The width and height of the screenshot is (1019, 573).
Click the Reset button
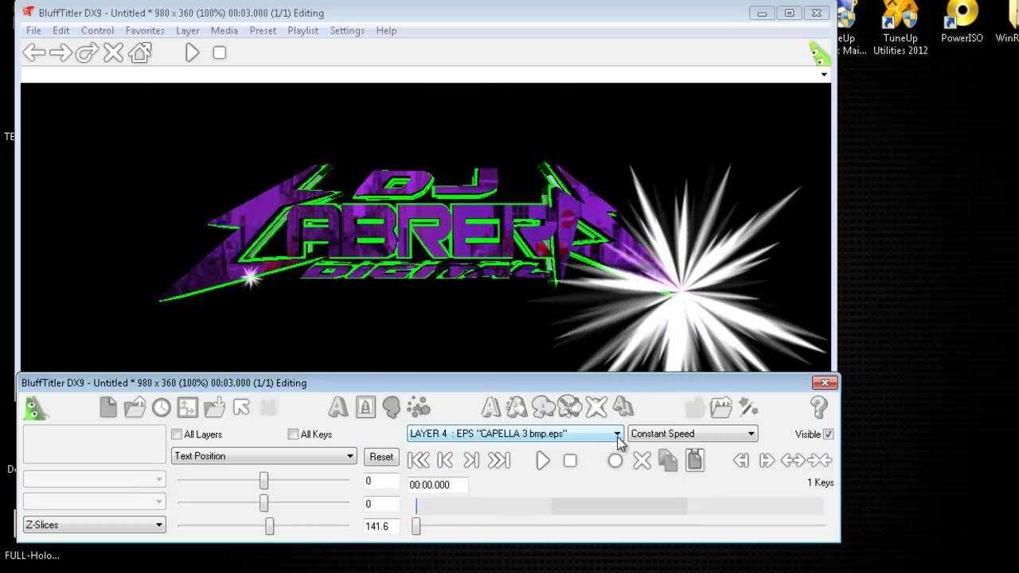click(381, 457)
